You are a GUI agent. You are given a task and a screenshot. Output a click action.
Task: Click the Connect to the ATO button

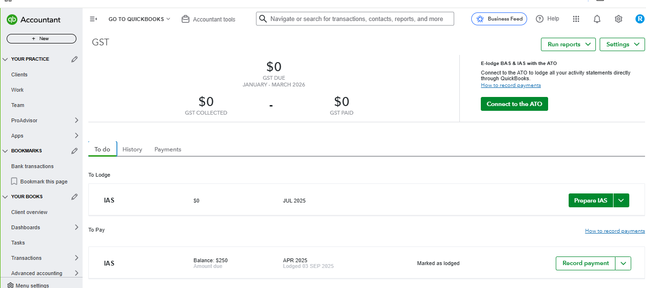[514, 104]
